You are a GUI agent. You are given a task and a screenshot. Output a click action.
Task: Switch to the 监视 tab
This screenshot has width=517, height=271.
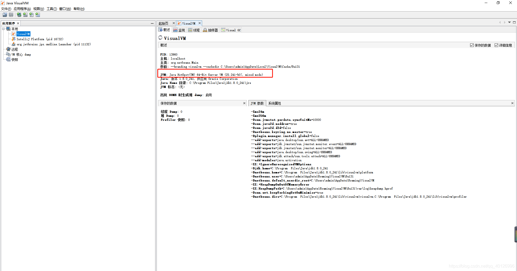click(179, 30)
